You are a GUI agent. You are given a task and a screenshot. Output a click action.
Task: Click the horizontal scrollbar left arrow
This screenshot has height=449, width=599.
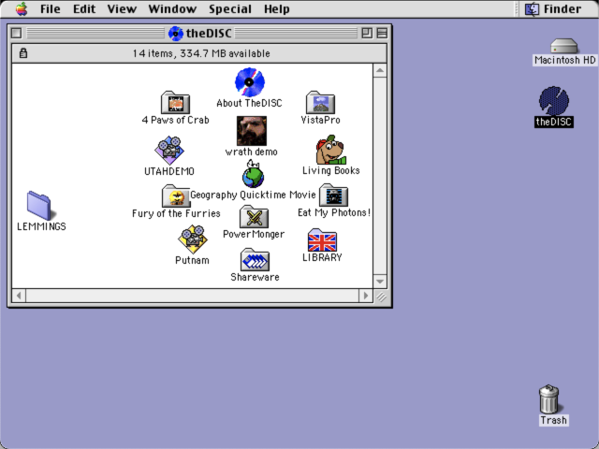click(19, 296)
